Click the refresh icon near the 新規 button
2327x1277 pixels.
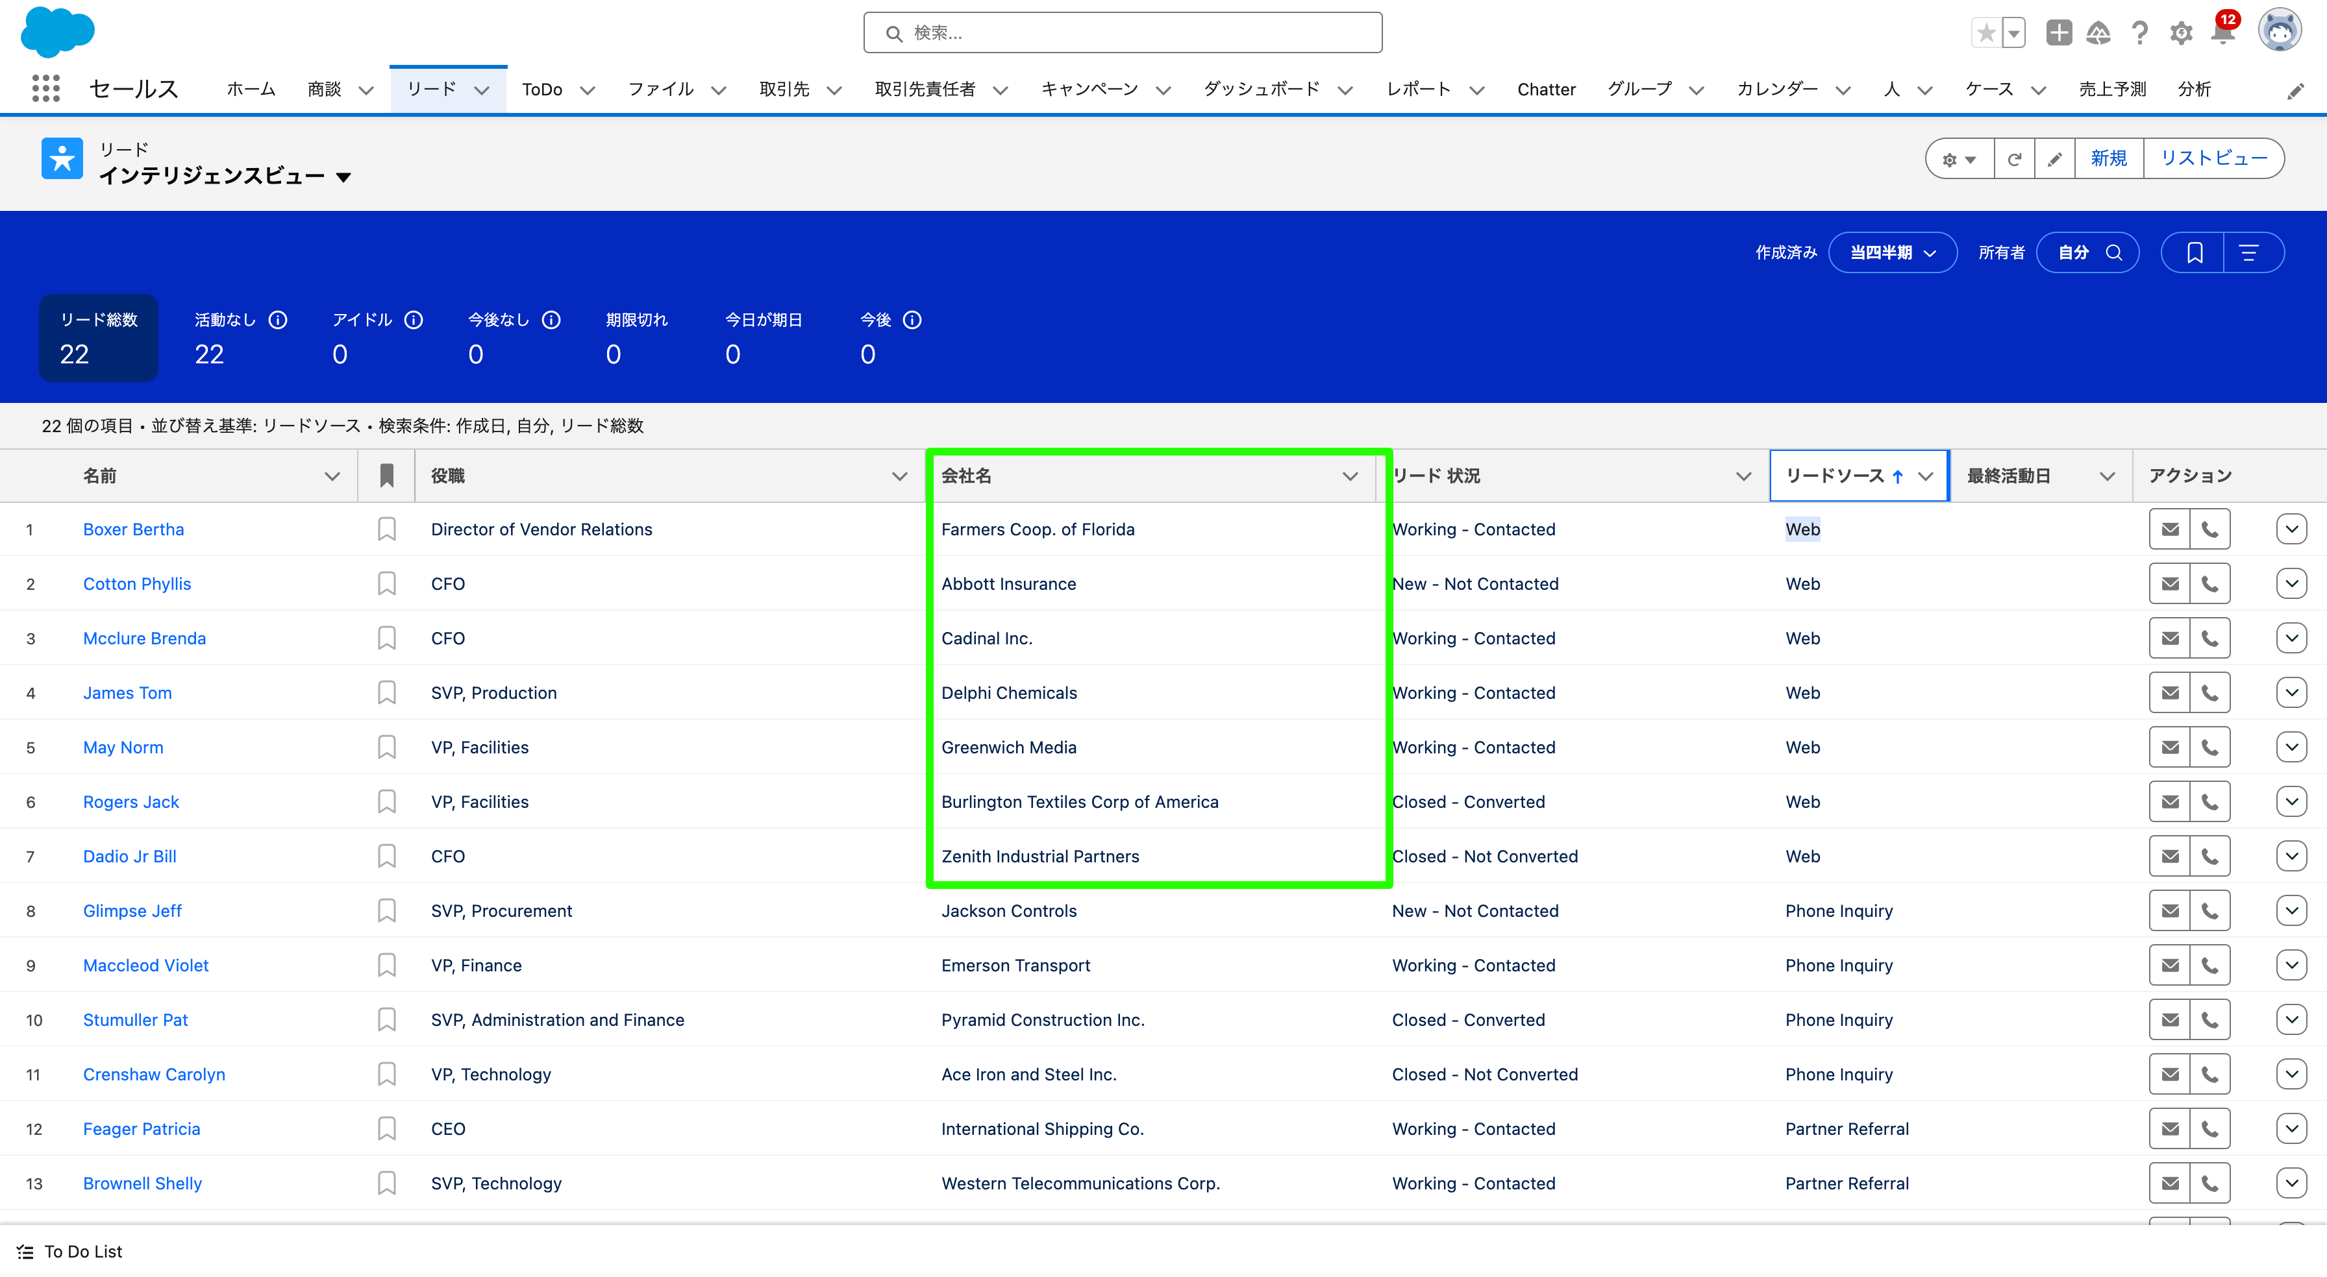click(2013, 158)
